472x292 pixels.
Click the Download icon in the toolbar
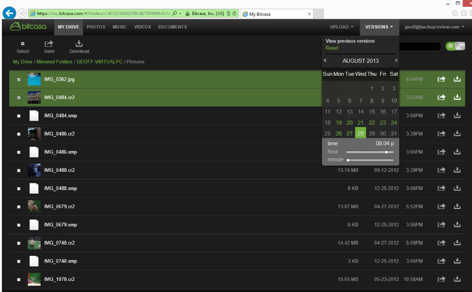79,43
